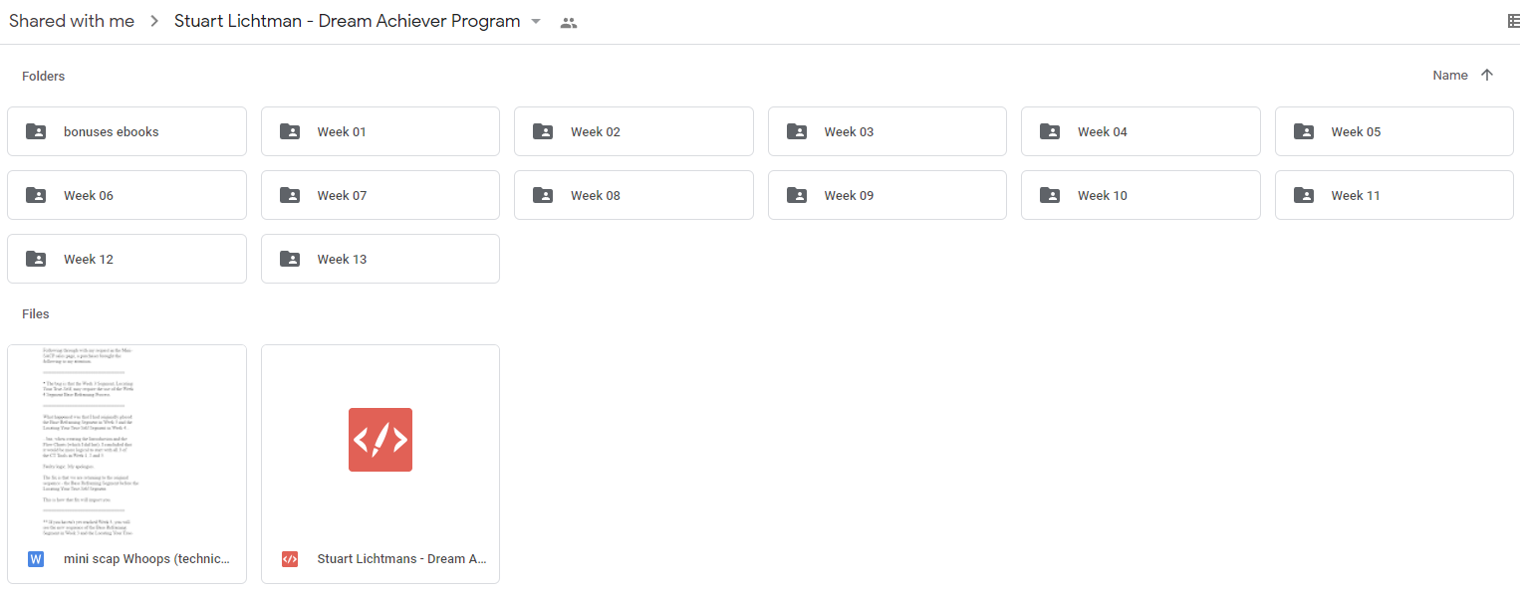Click the Word document icon on mini scap file
The height and width of the screenshot is (595, 1520).
(x=36, y=559)
